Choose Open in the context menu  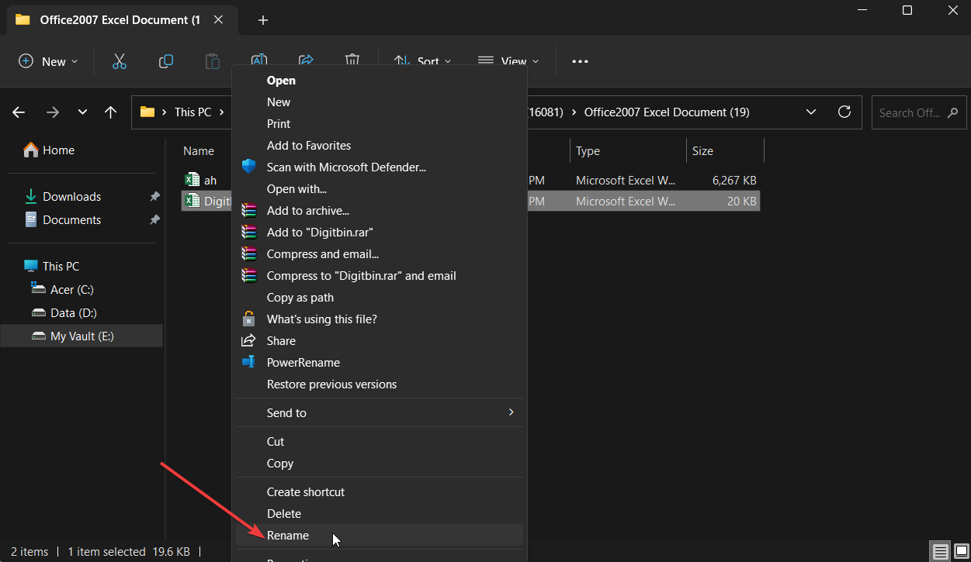coord(380,80)
